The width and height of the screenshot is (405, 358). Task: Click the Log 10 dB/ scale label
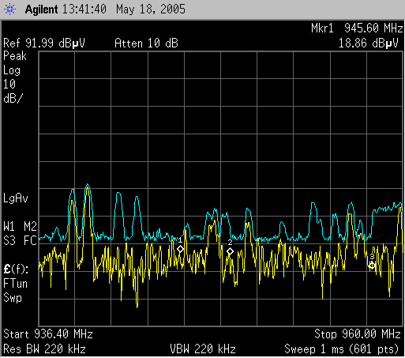point(13,85)
